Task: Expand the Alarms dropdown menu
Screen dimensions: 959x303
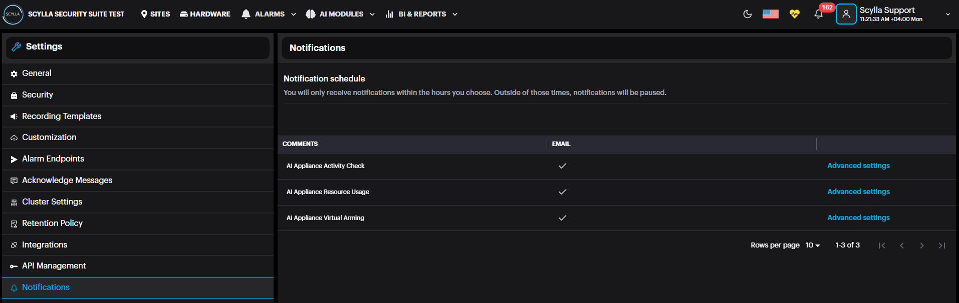Action: point(269,14)
